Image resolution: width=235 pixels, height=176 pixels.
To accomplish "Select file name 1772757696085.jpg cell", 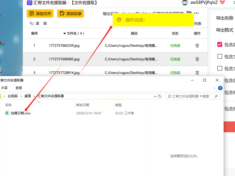I will pos(64,59).
